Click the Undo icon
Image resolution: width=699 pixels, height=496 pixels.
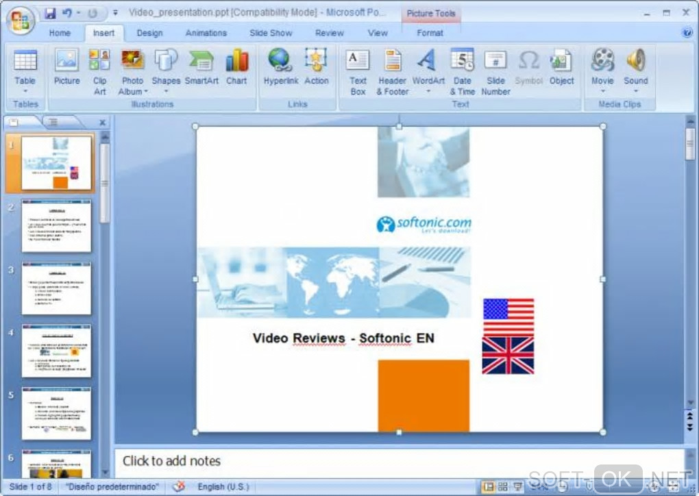pyautogui.click(x=67, y=13)
